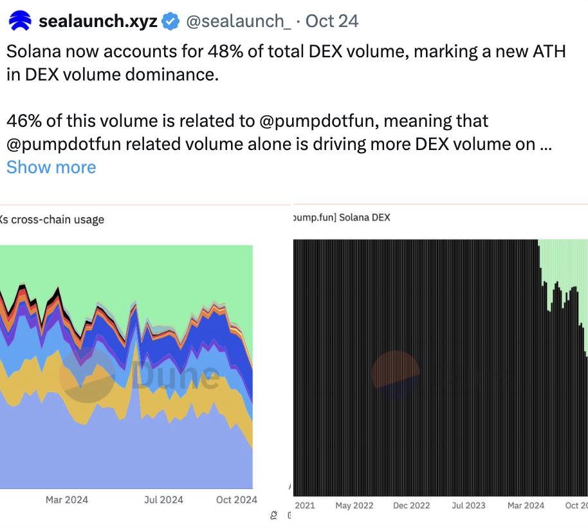Click the Mar 2024 label on left chart

click(x=67, y=500)
